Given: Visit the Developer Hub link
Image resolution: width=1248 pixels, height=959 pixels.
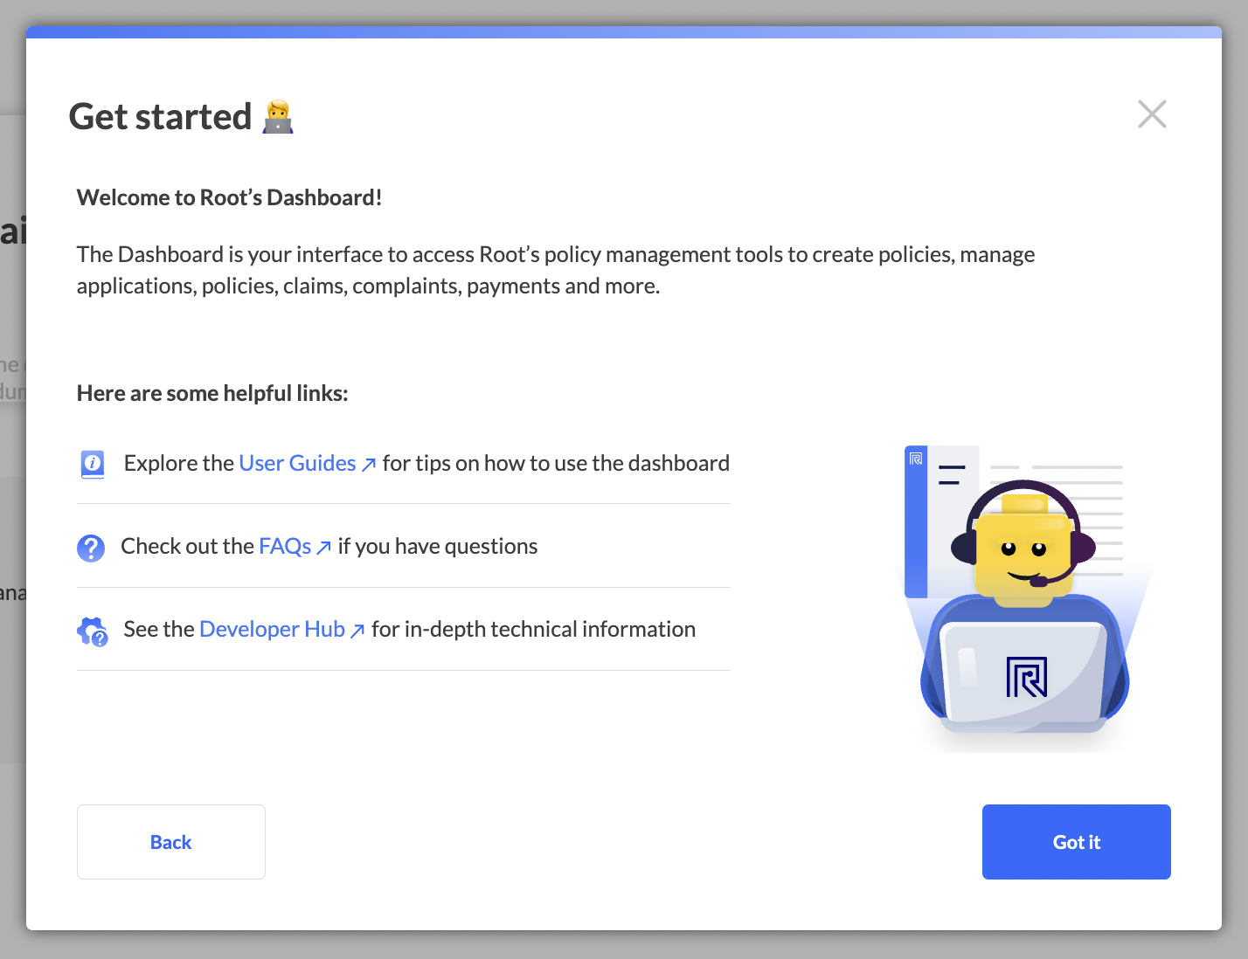Looking at the screenshot, I should pos(272,629).
